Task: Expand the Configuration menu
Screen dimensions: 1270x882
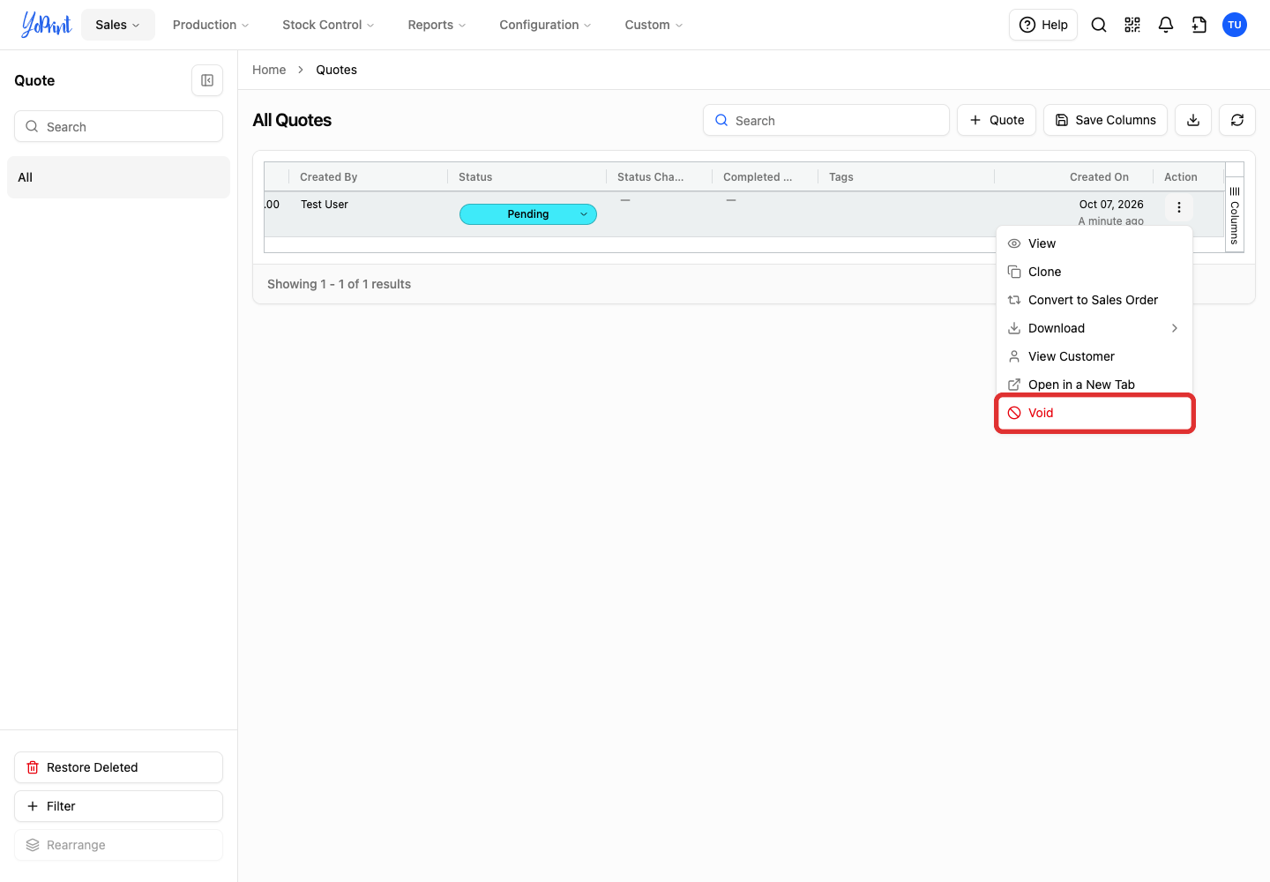Action: click(545, 25)
